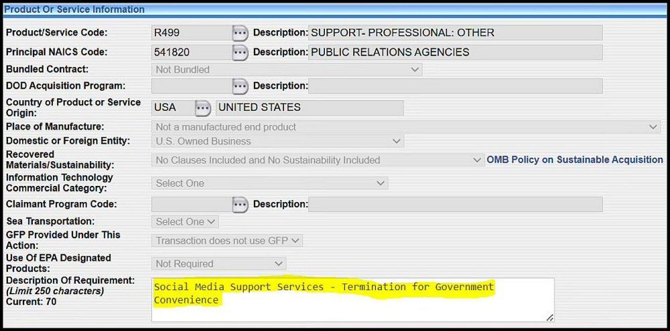The image size is (670, 331).
Task: Expand the Place of Manufacture dropdown
Action: pyautogui.click(x=405, y=127)
